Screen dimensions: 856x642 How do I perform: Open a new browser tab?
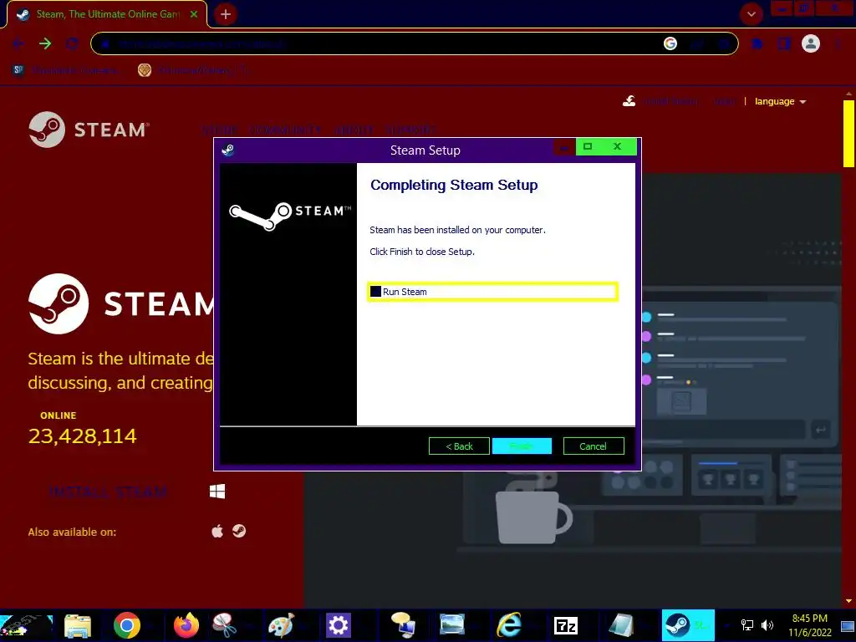tap(226, 14)
